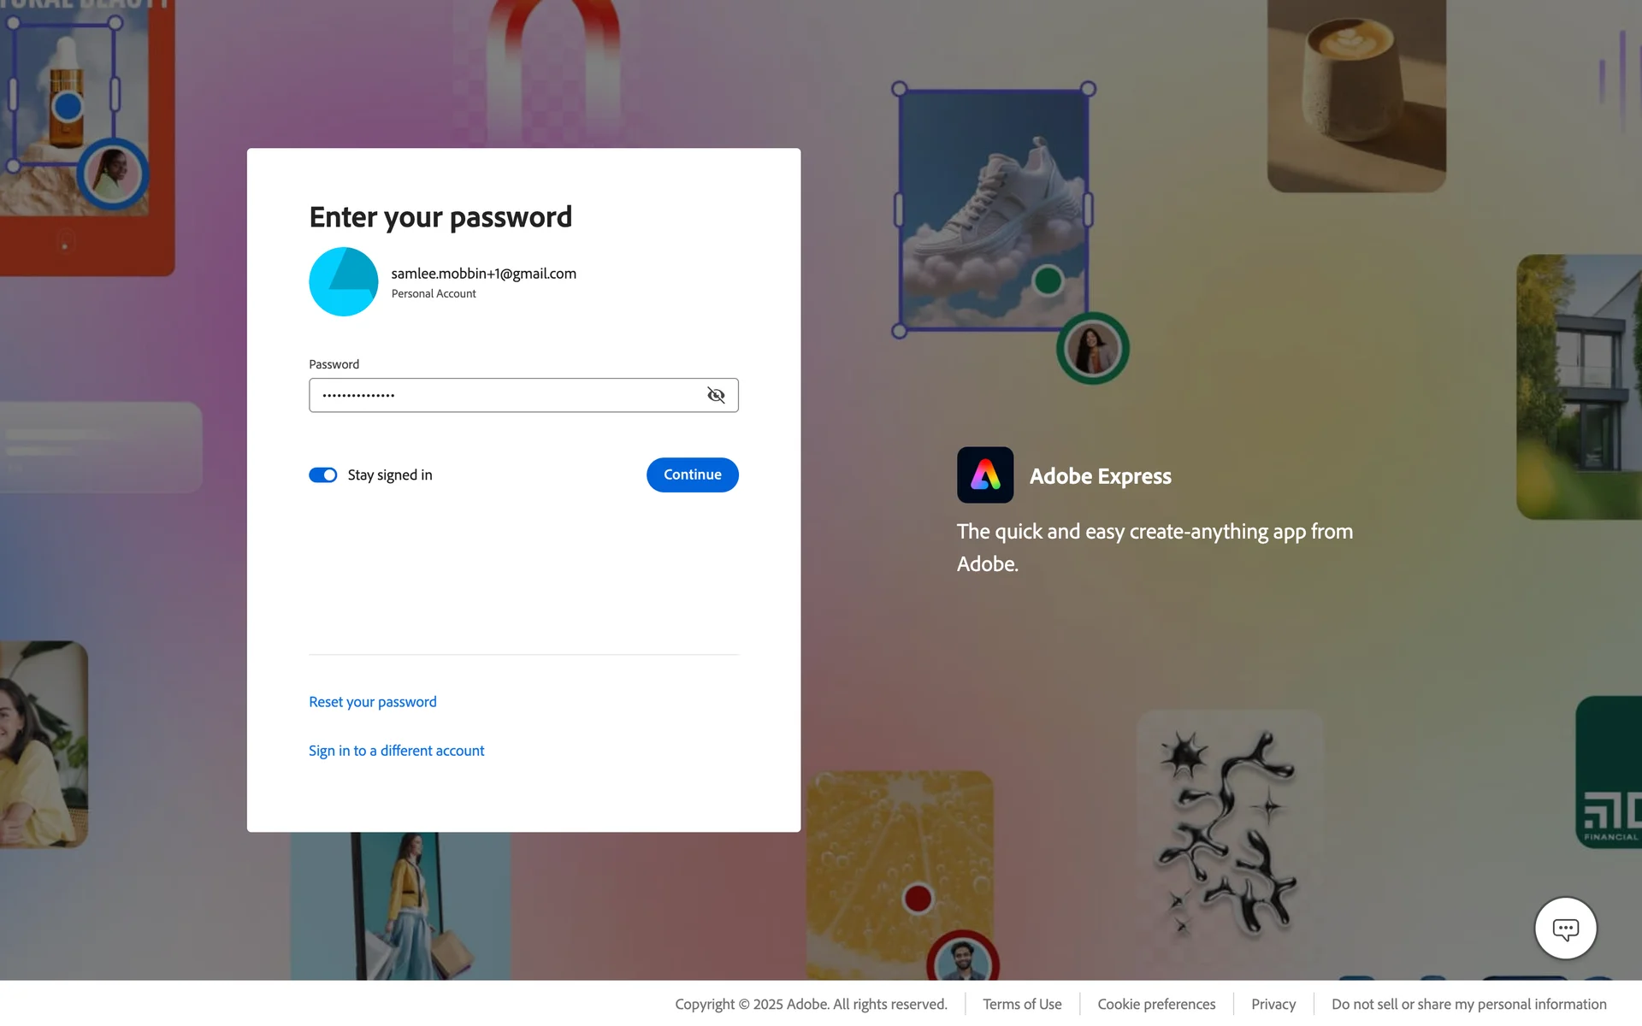Click the latte cup image
The height and width of the screenshot is (1026, 1642).
[x=1356, y=94]
